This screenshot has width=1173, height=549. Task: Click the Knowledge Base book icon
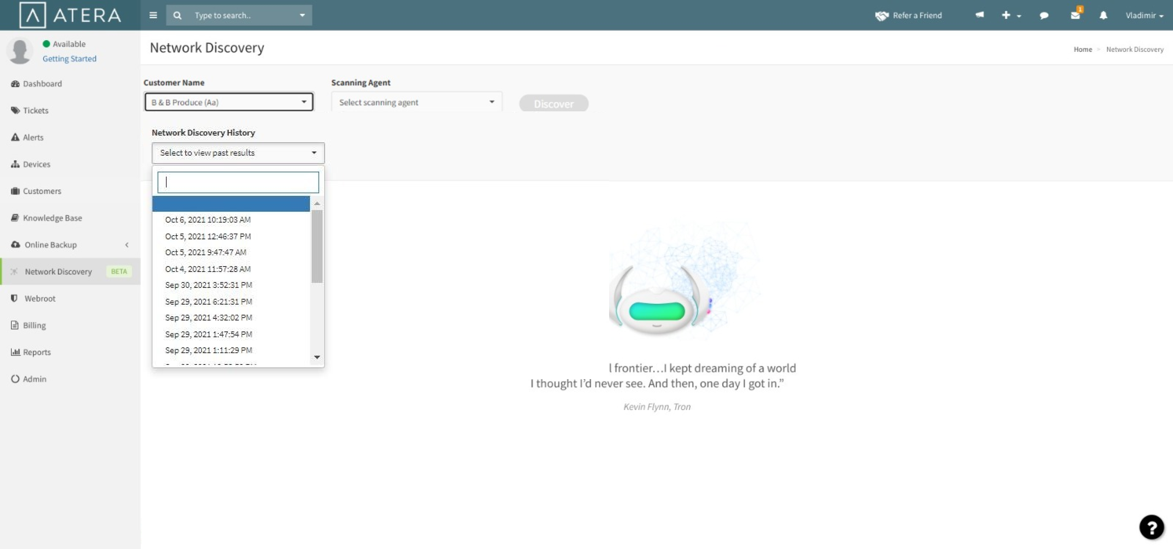[15, 218]
